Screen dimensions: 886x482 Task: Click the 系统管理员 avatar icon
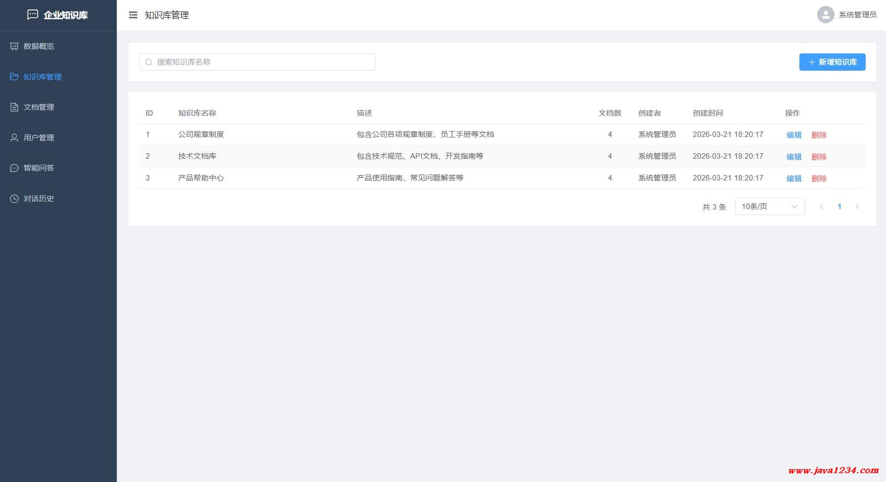point(825,15)
